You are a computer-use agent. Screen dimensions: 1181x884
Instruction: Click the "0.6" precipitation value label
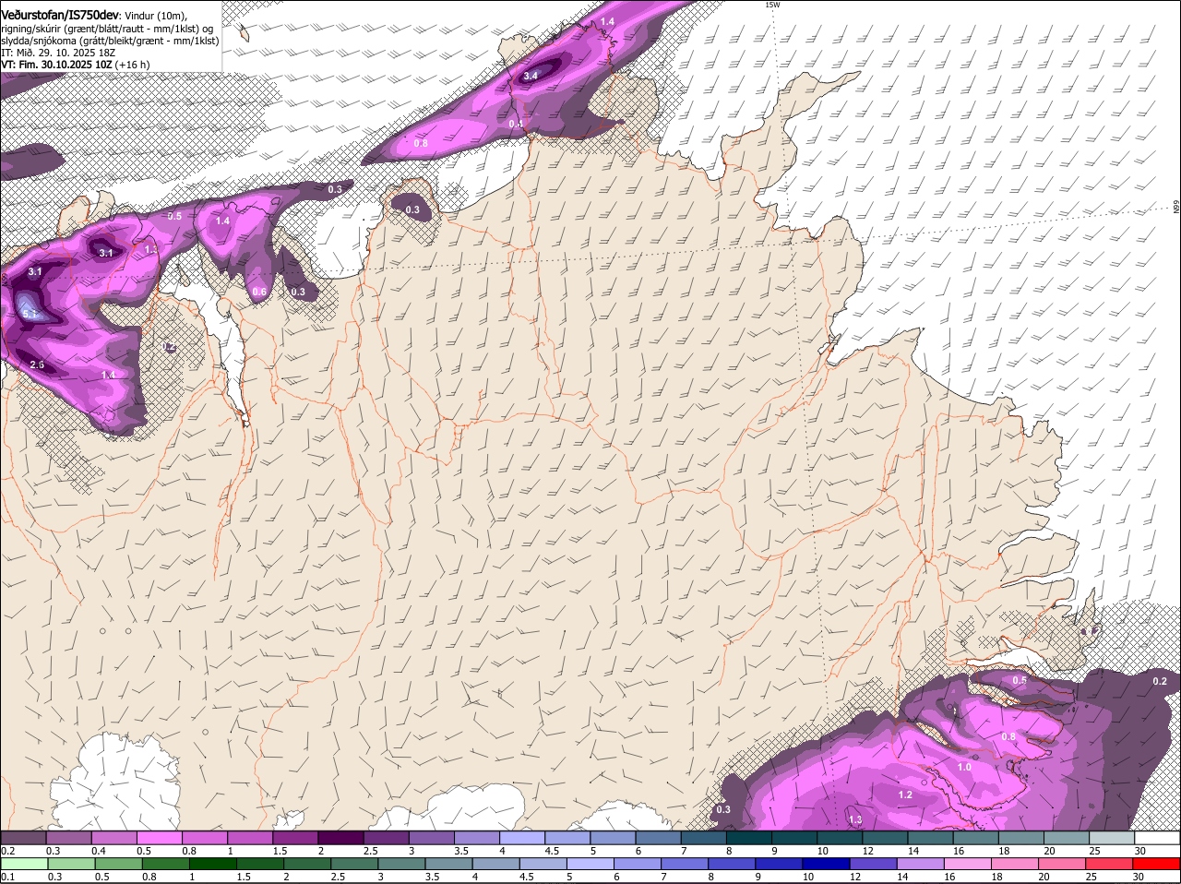(x=259, y=292)
